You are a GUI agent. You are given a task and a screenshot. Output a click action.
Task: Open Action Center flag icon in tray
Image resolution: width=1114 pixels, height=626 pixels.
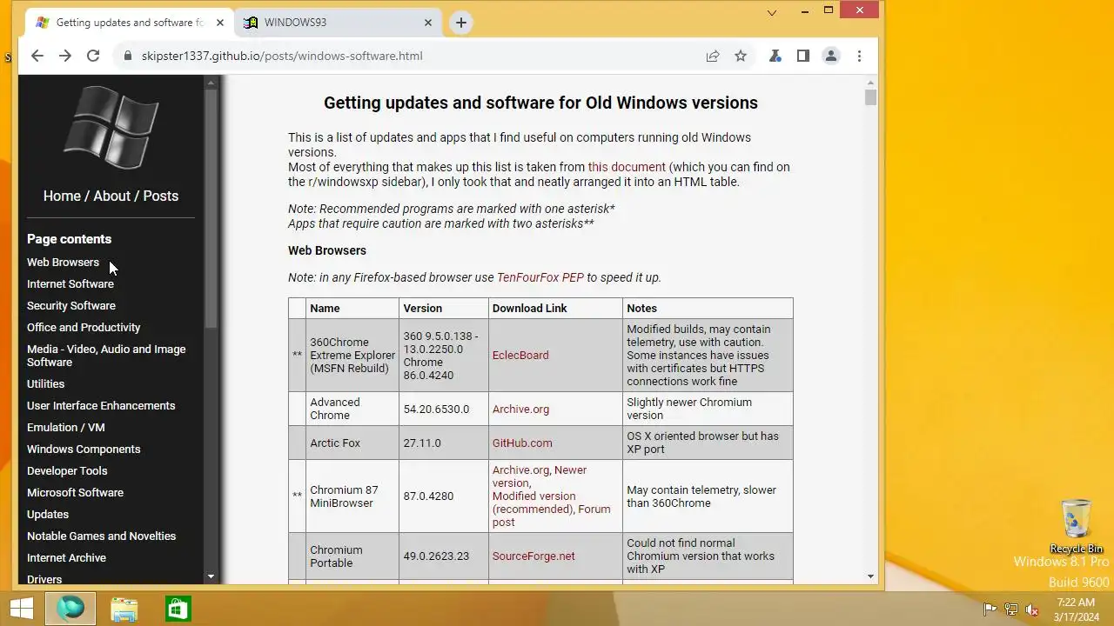click(x=990, y=609)
